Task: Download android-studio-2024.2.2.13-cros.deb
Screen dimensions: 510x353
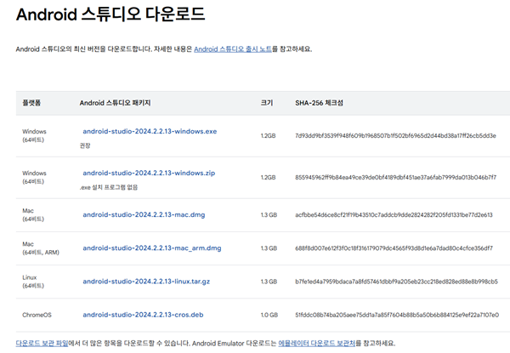Action: pos(143,315)
